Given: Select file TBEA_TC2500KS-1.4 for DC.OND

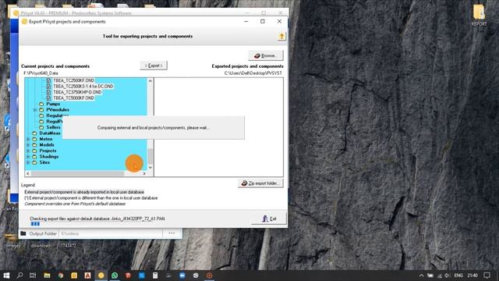Looking at the screenshot, I should (83, 87).
